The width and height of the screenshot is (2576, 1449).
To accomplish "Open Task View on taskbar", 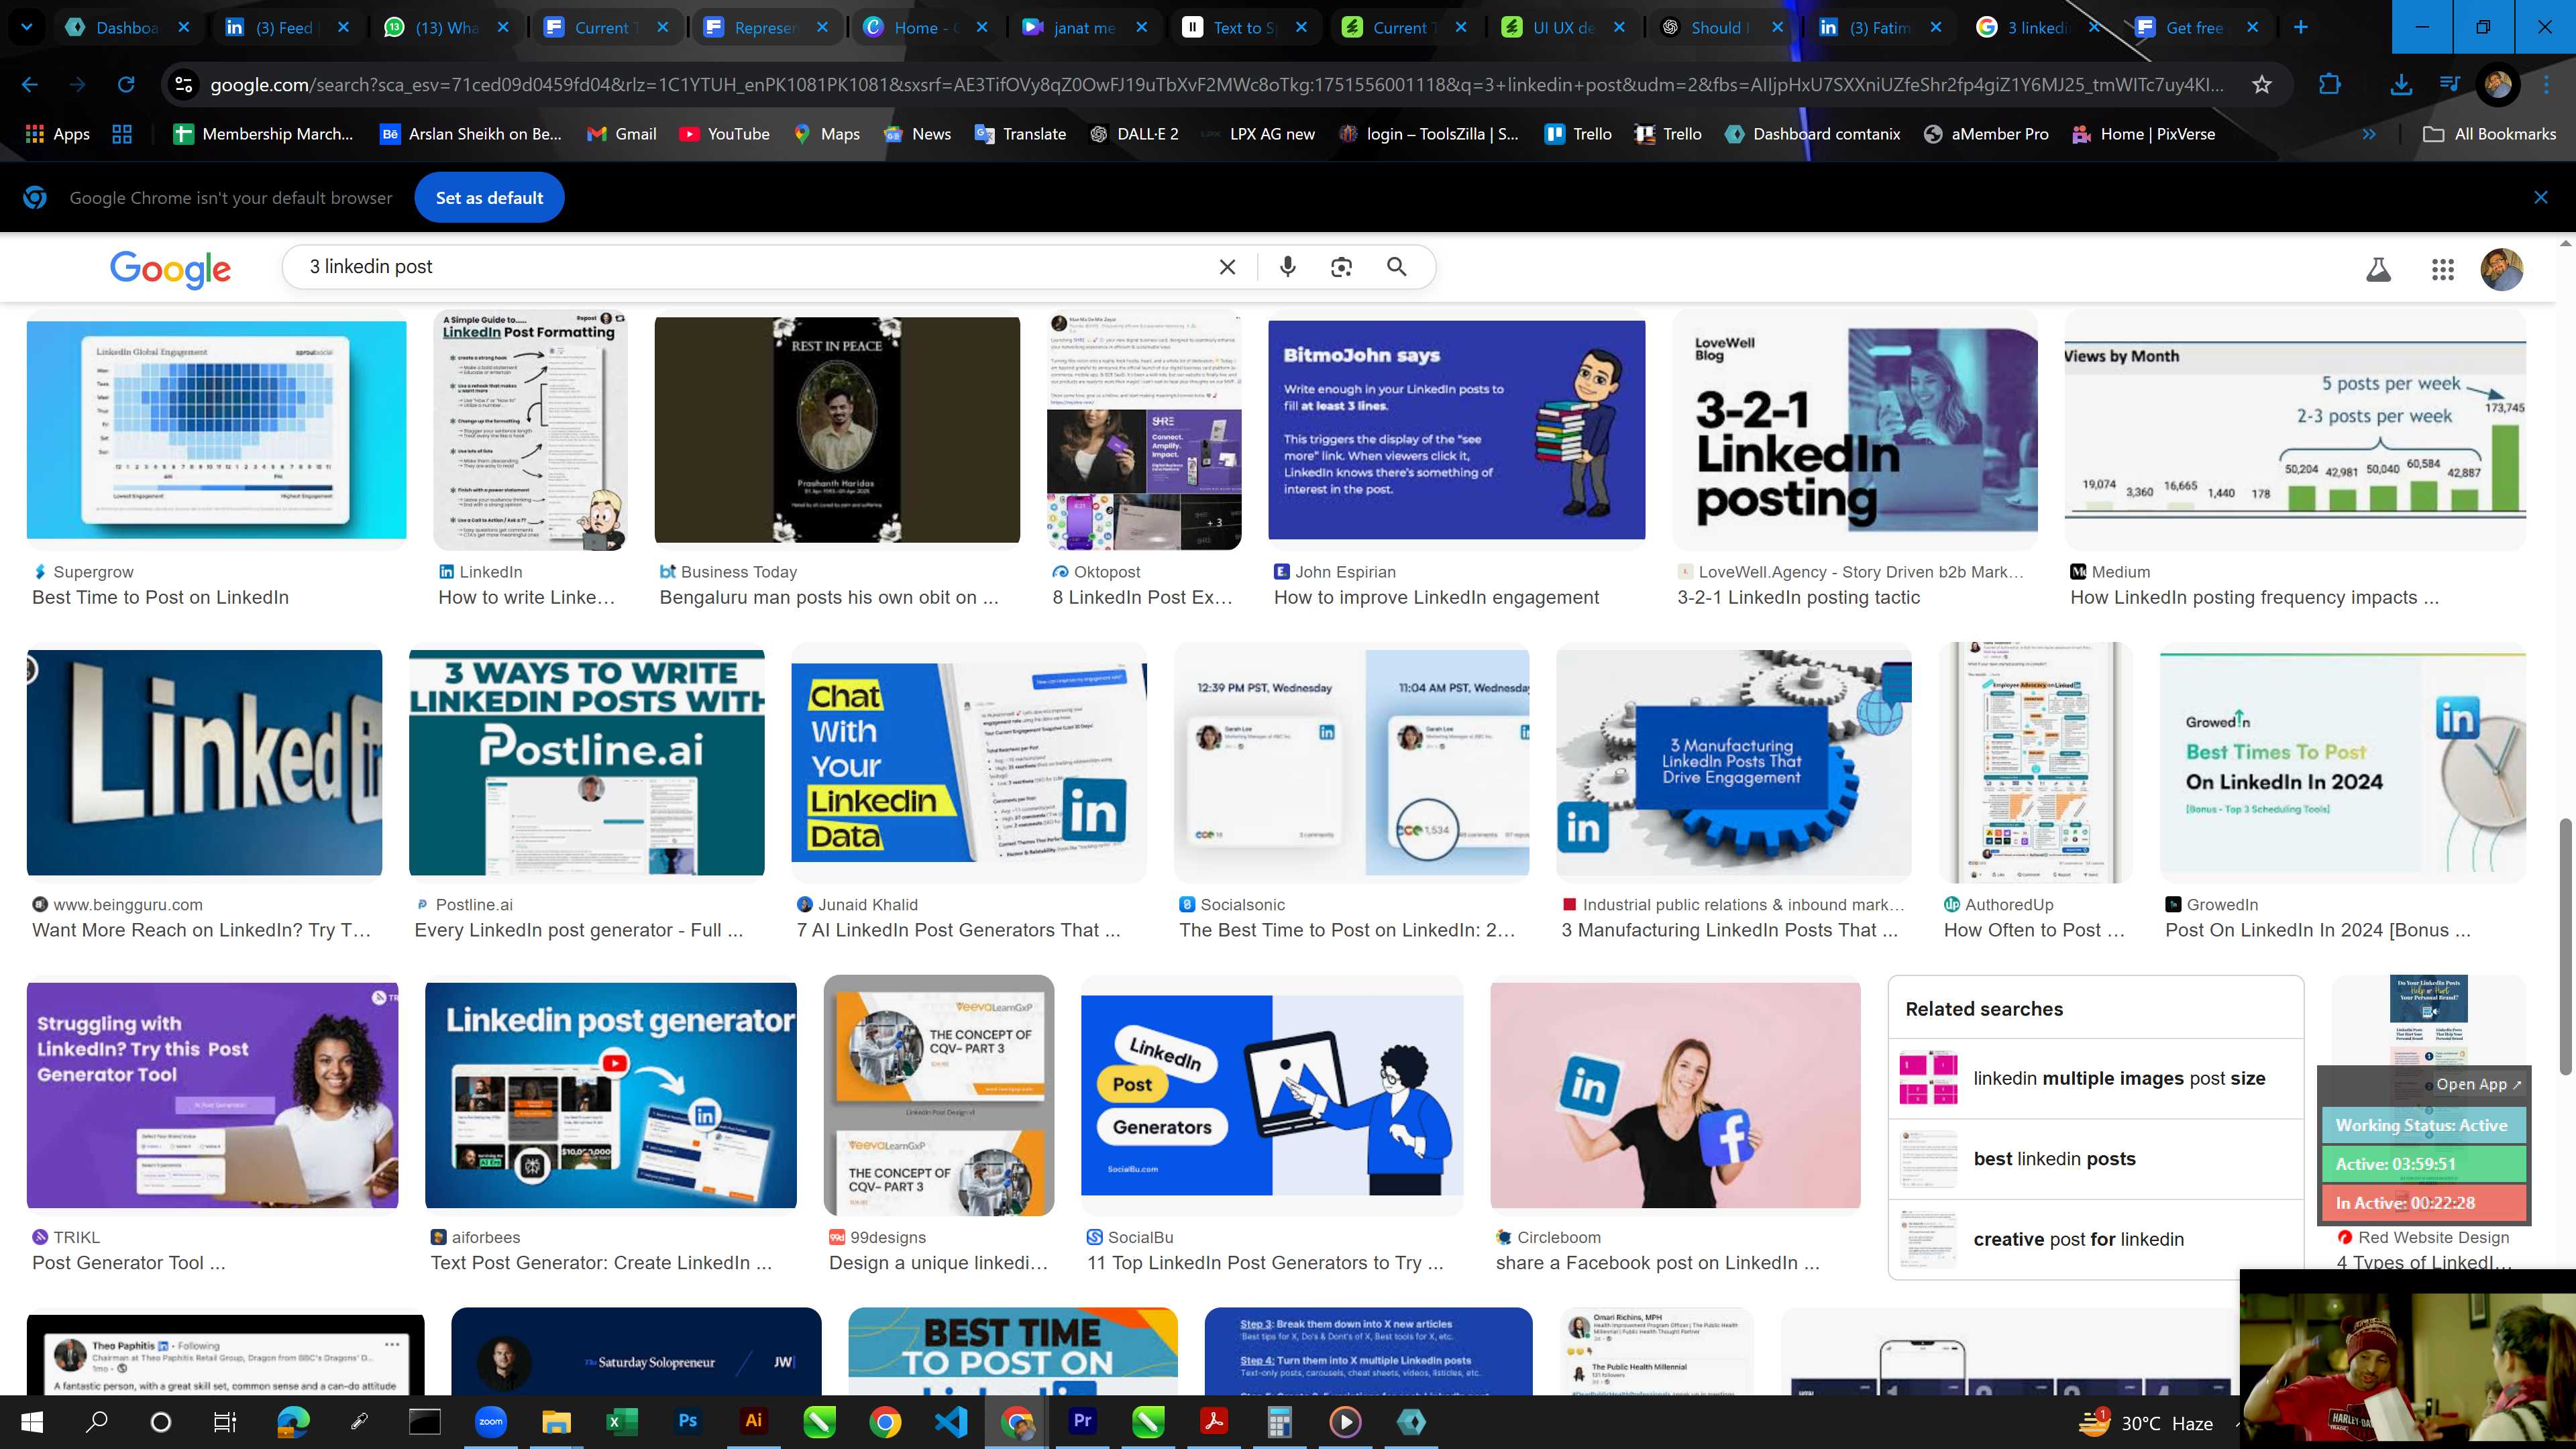I will (225, 1422).
